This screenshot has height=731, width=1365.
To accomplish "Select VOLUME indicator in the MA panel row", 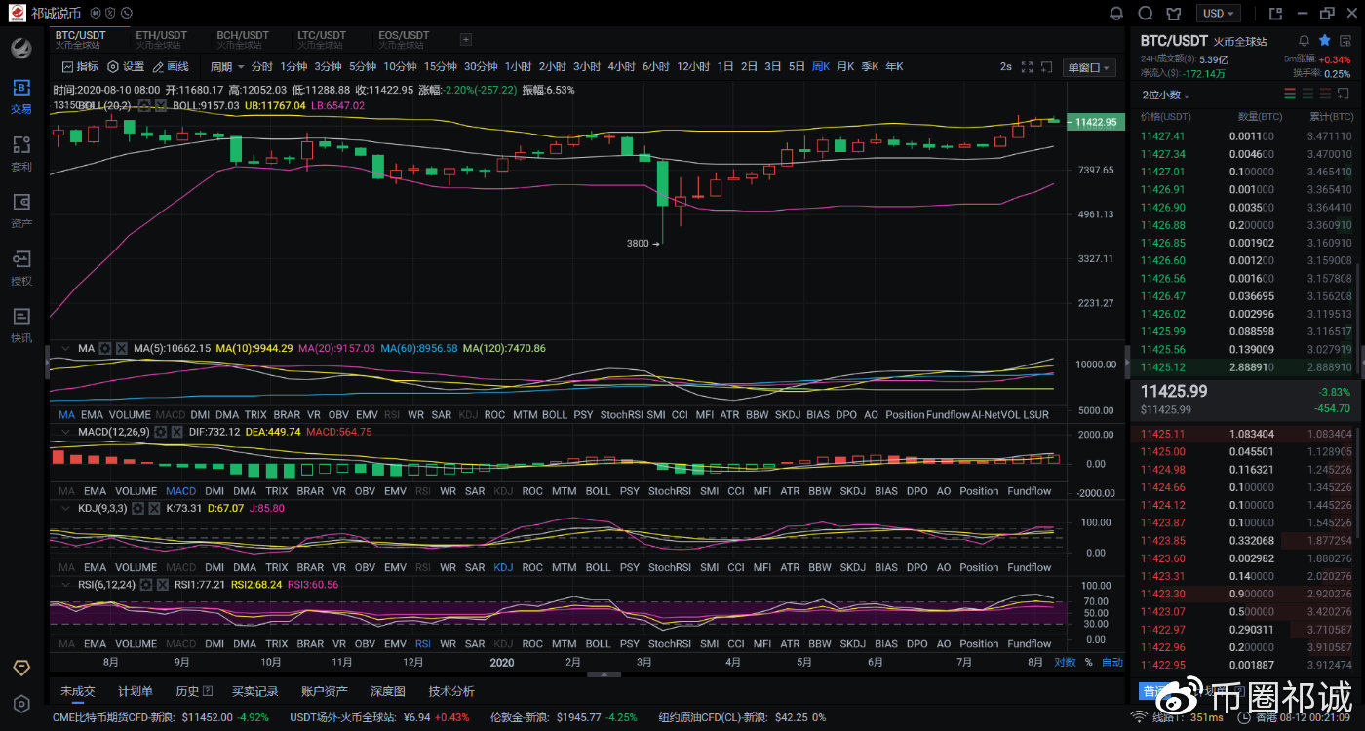I will (x=130, y=415).
